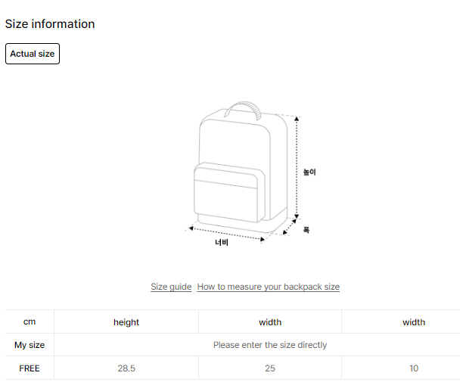
Task: Open the Size guide link
Action: coord(171,287)
